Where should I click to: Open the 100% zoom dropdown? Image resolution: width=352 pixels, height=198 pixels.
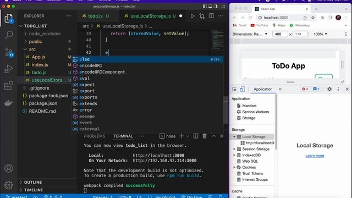pos(320,34)
